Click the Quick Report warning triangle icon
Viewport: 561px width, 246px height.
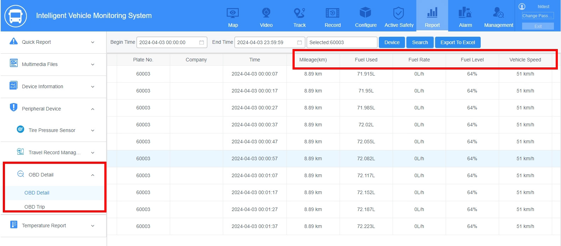click(x=13, y=41)
